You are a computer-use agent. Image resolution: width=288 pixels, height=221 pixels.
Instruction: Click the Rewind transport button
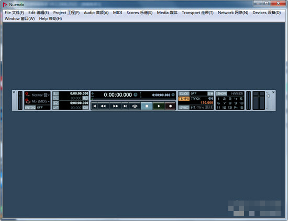tap(103, 106)
